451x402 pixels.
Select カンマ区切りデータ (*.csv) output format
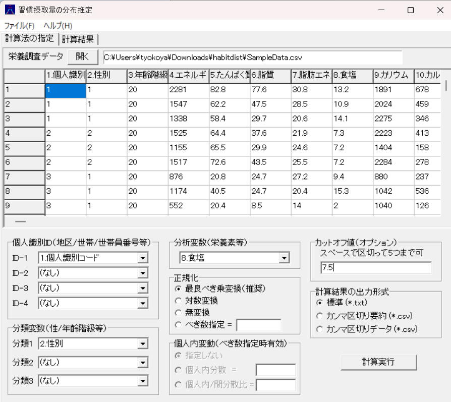[319, 329]
